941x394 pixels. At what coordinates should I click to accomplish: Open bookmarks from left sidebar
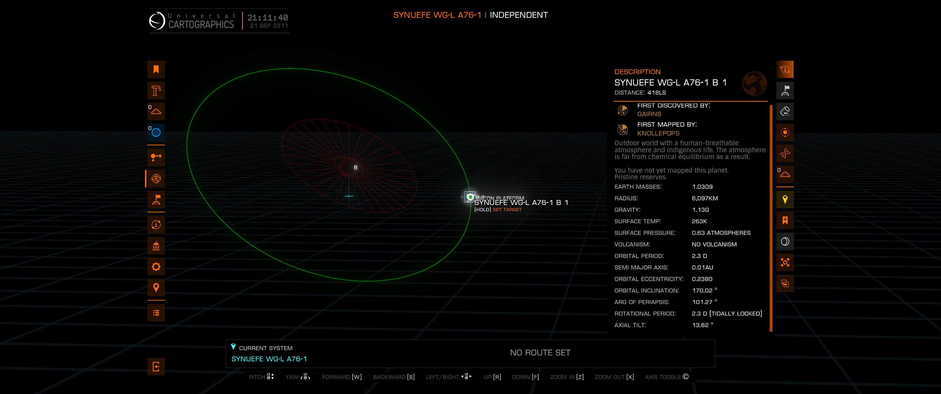click(x=156, y=69)
